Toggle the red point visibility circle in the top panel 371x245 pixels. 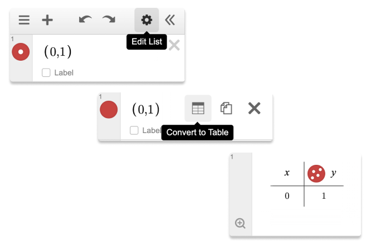[21, 52]
